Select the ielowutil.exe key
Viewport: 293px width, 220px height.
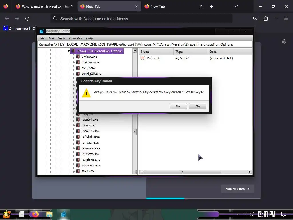click(91, 148)
